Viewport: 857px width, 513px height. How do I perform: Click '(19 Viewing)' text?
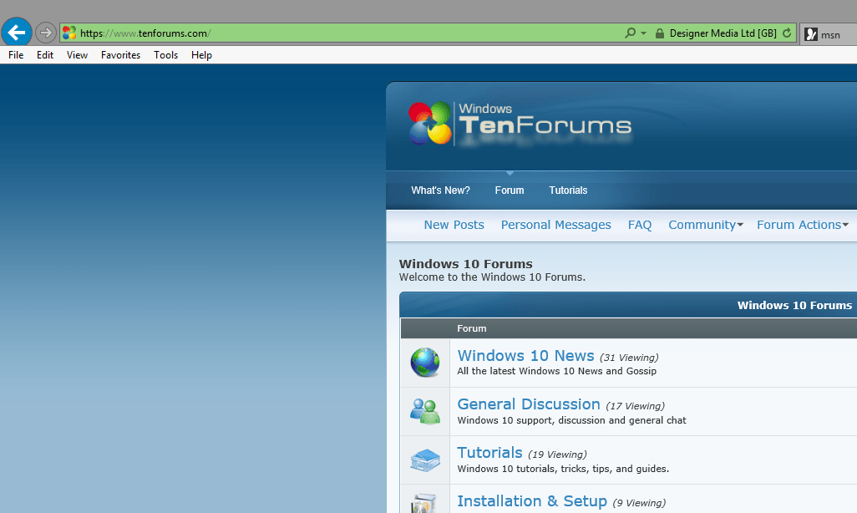pos(557,455)
